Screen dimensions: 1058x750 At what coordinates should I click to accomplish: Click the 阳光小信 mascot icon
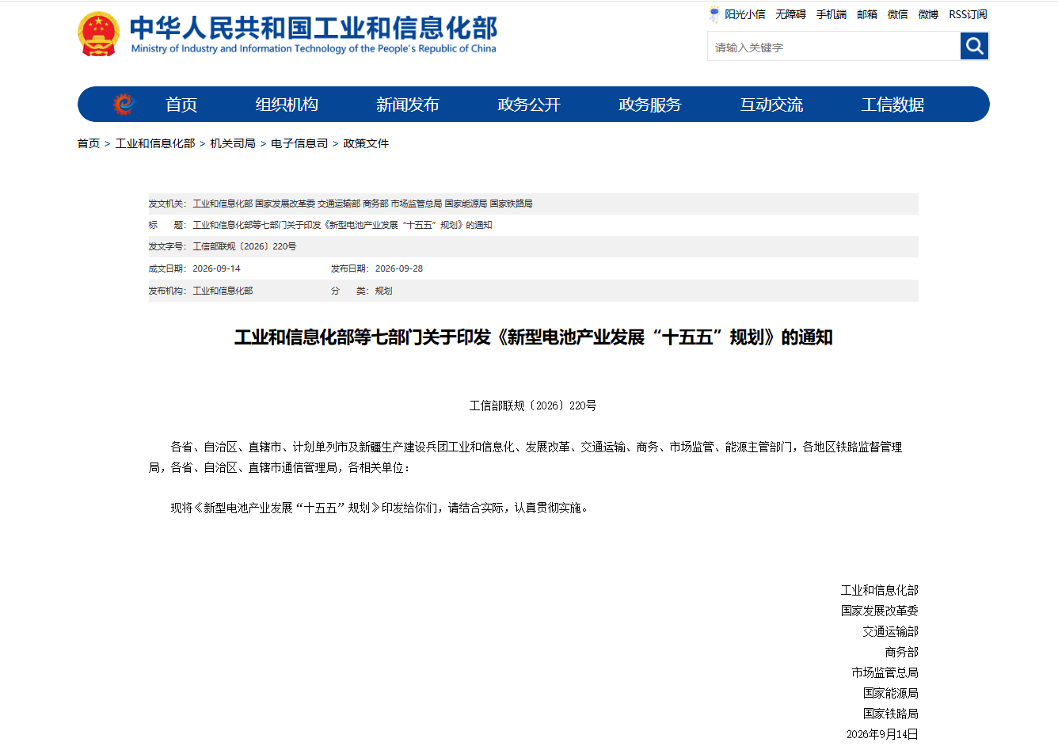pos(714,14)
